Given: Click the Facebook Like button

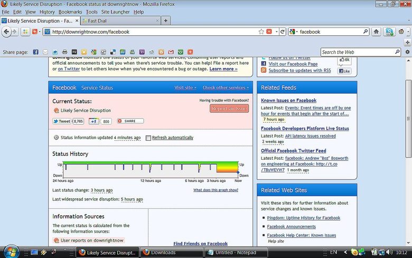Looking at the screenshot, I should pyautogui.click(x=344, y=71).
